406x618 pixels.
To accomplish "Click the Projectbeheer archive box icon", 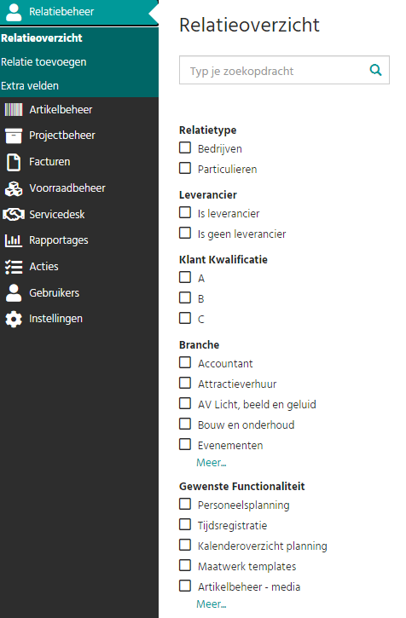I will pyautogui.click(x=14, y=136).
